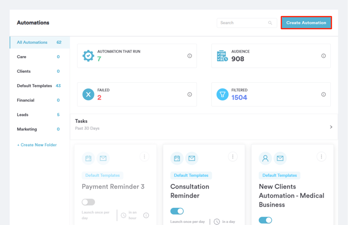
Task: Show schedule info for Payment Reminder 3
Action: 146,215
